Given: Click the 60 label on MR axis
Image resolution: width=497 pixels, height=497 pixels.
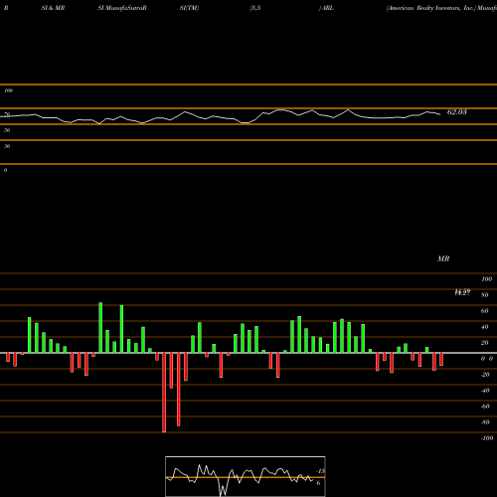Looking at the screenshot, I should pos(485,311).
